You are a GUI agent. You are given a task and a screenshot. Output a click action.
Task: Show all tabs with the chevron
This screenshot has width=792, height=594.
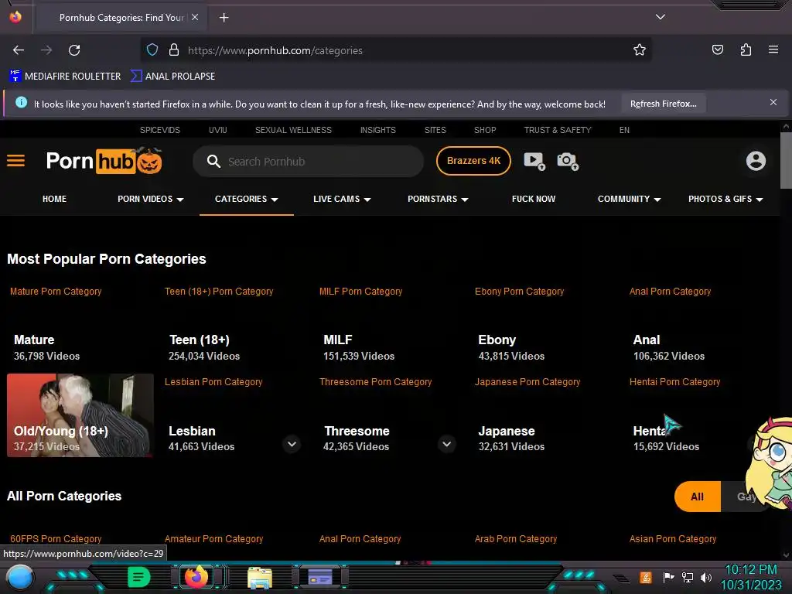pyautogui.click(x=661, y=17)
